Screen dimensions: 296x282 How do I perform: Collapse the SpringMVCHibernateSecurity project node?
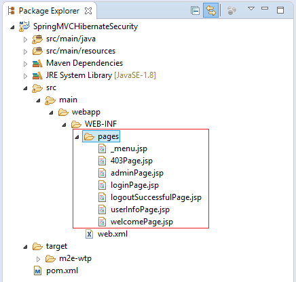tap(12, 27)
